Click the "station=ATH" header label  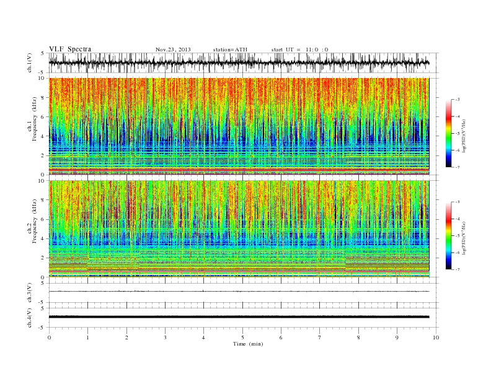[230, 50]
